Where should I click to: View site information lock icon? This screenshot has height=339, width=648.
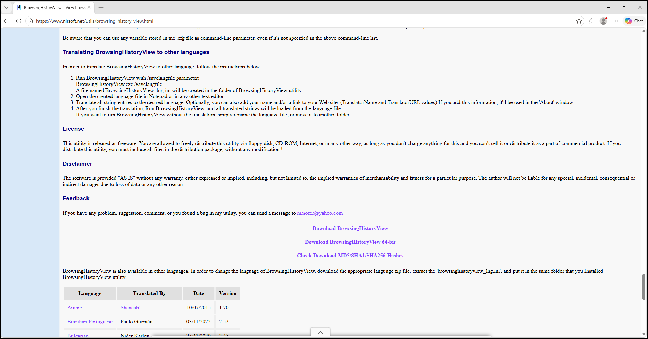click(31, 21)
